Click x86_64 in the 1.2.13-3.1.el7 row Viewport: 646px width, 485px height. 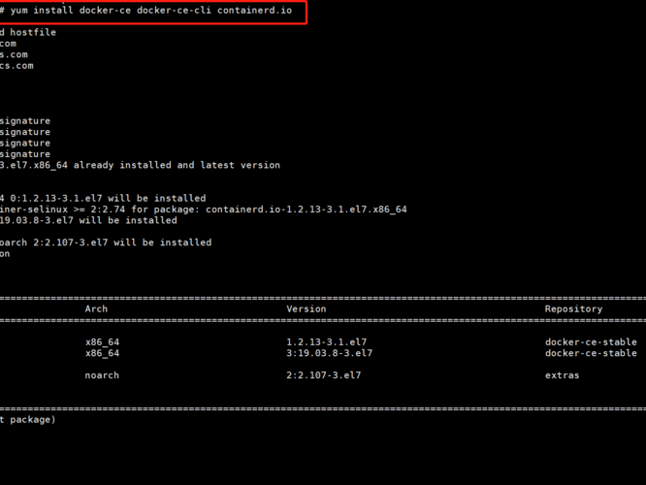coord(102,342)
